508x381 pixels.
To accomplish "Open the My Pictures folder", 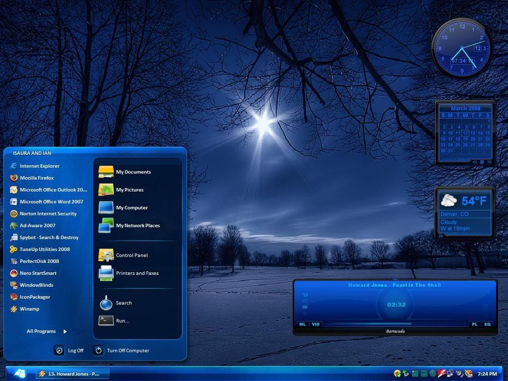I will 121,190.
